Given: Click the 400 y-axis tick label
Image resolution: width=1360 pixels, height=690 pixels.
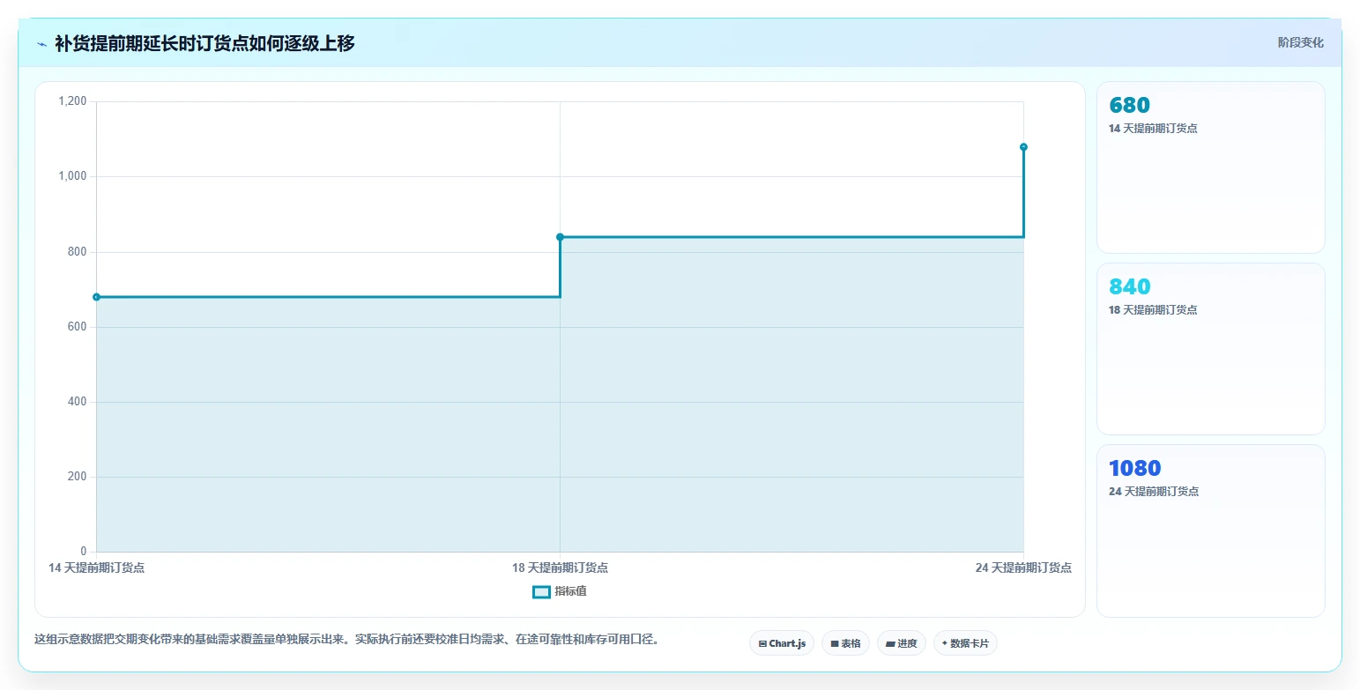Looking at the screenshot, I should 78,402.
